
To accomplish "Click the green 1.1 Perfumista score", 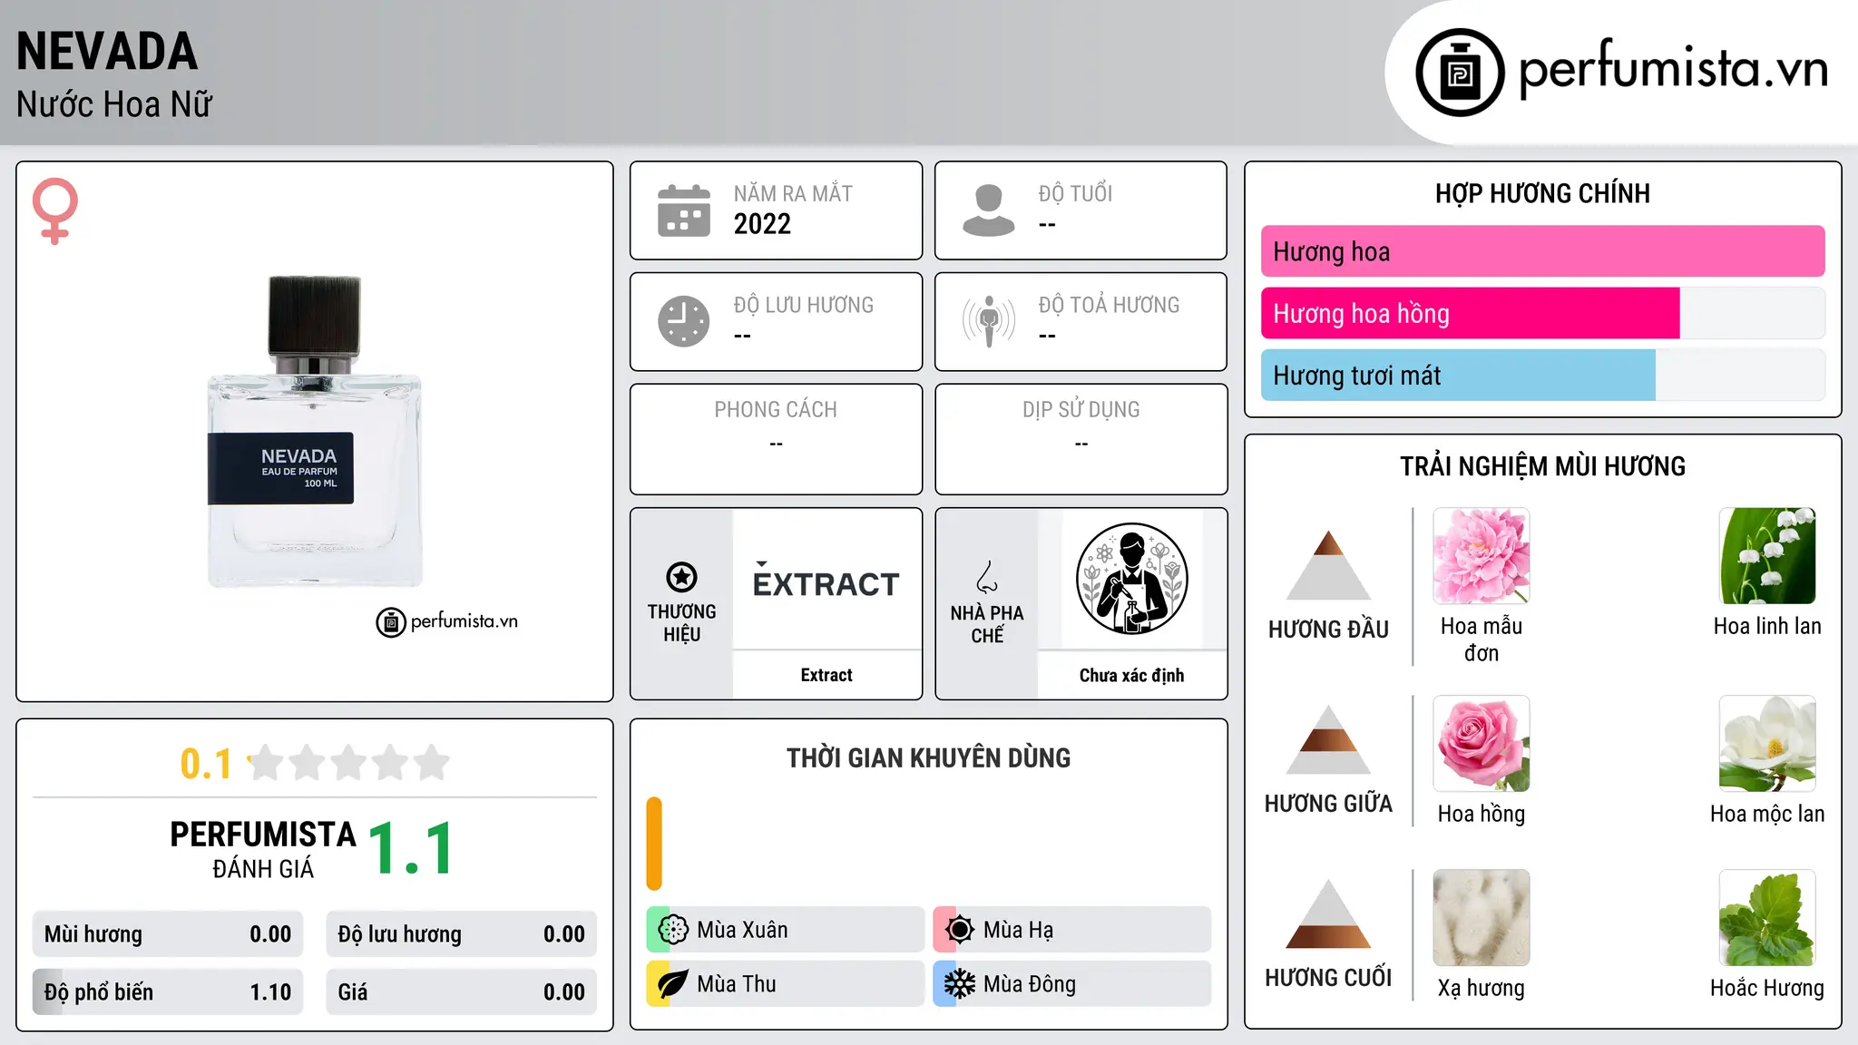I will [411, 849].
